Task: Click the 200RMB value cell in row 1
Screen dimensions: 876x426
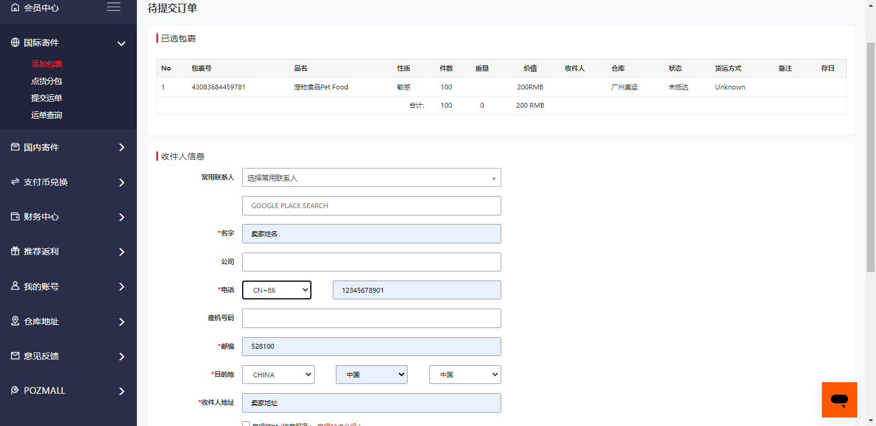Action: tap(530, 87)
